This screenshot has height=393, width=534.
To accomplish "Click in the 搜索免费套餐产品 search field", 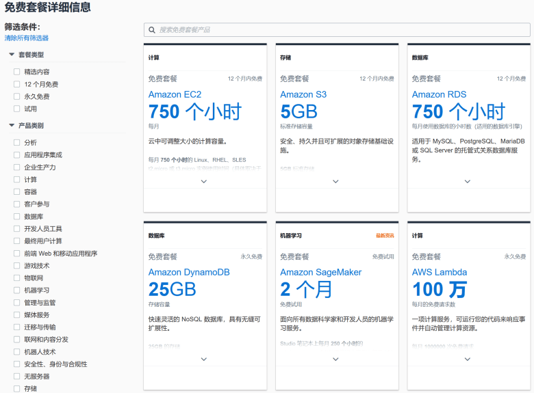I will (335, 30).
